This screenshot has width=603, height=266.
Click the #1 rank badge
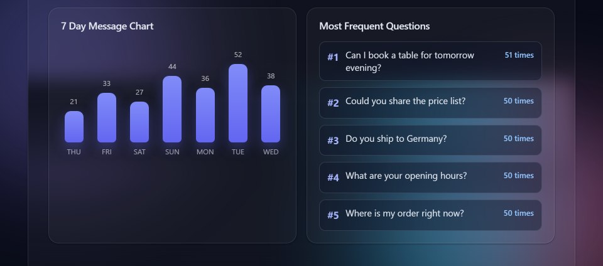tap(333, 57)
